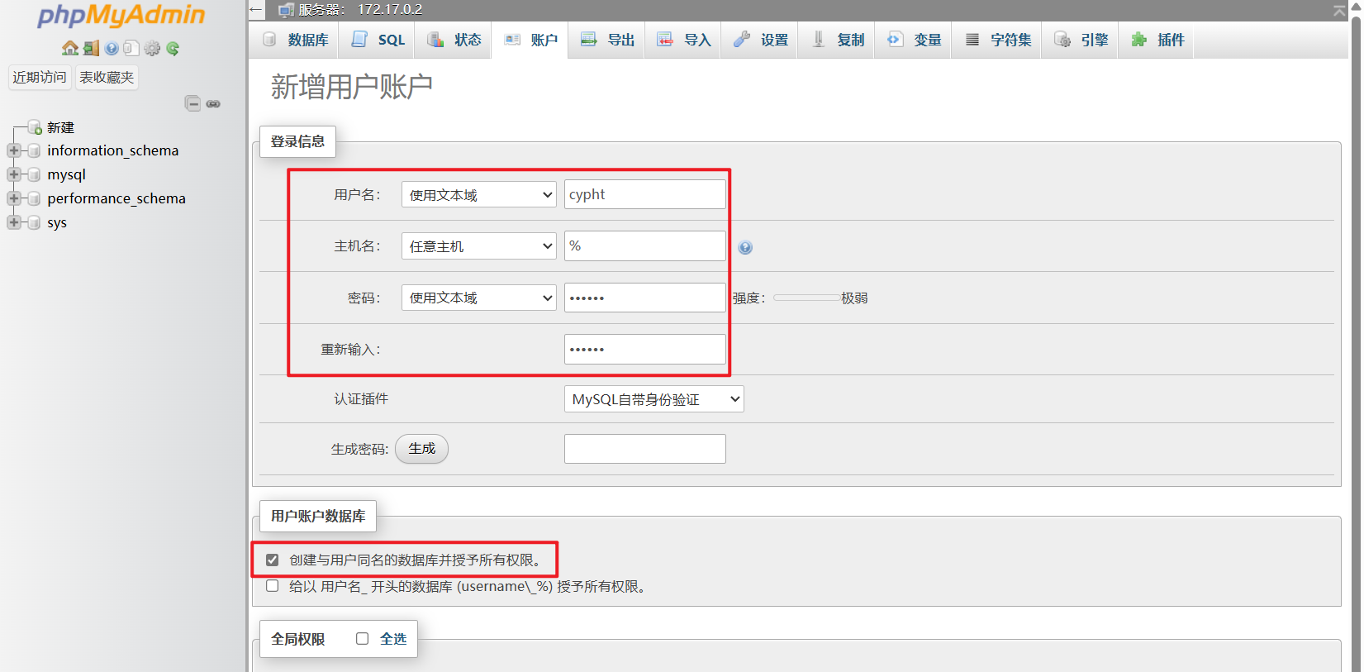This screenshot has width=1364, height=672.
Task: Click database icon beside performance_schema
Action: [x=34, y=199]
